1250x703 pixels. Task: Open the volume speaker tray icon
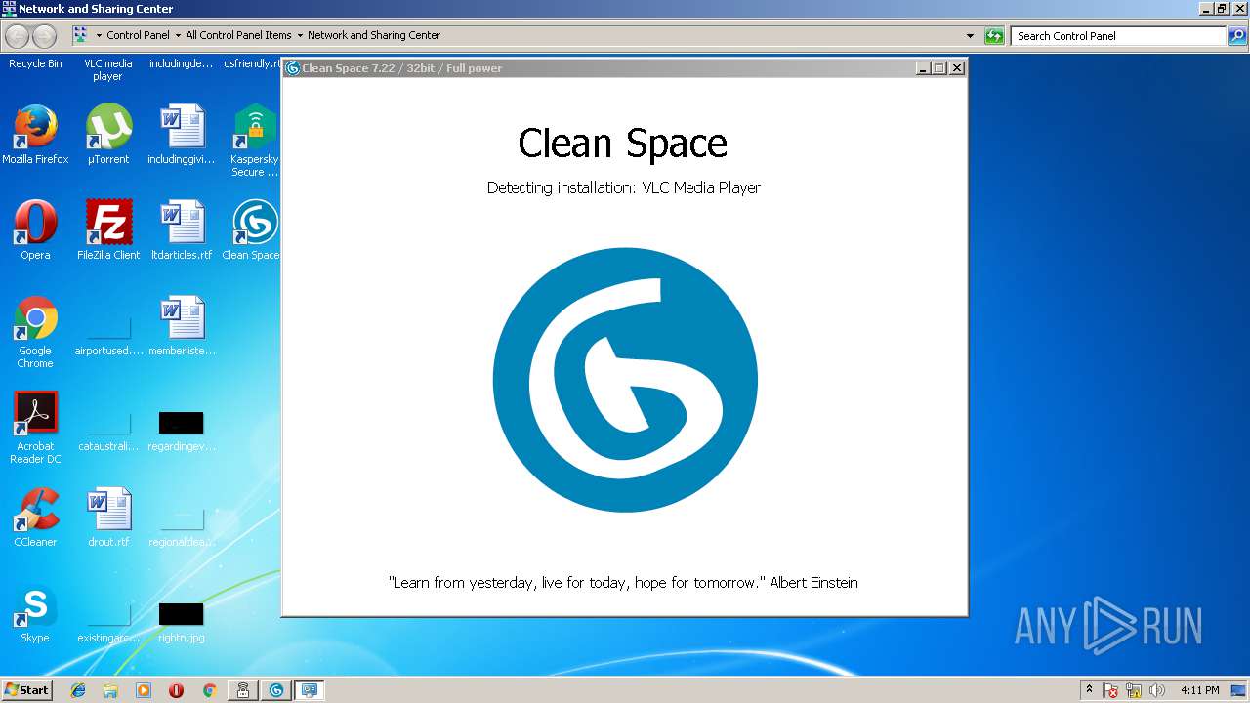(x=1157, y=690)
